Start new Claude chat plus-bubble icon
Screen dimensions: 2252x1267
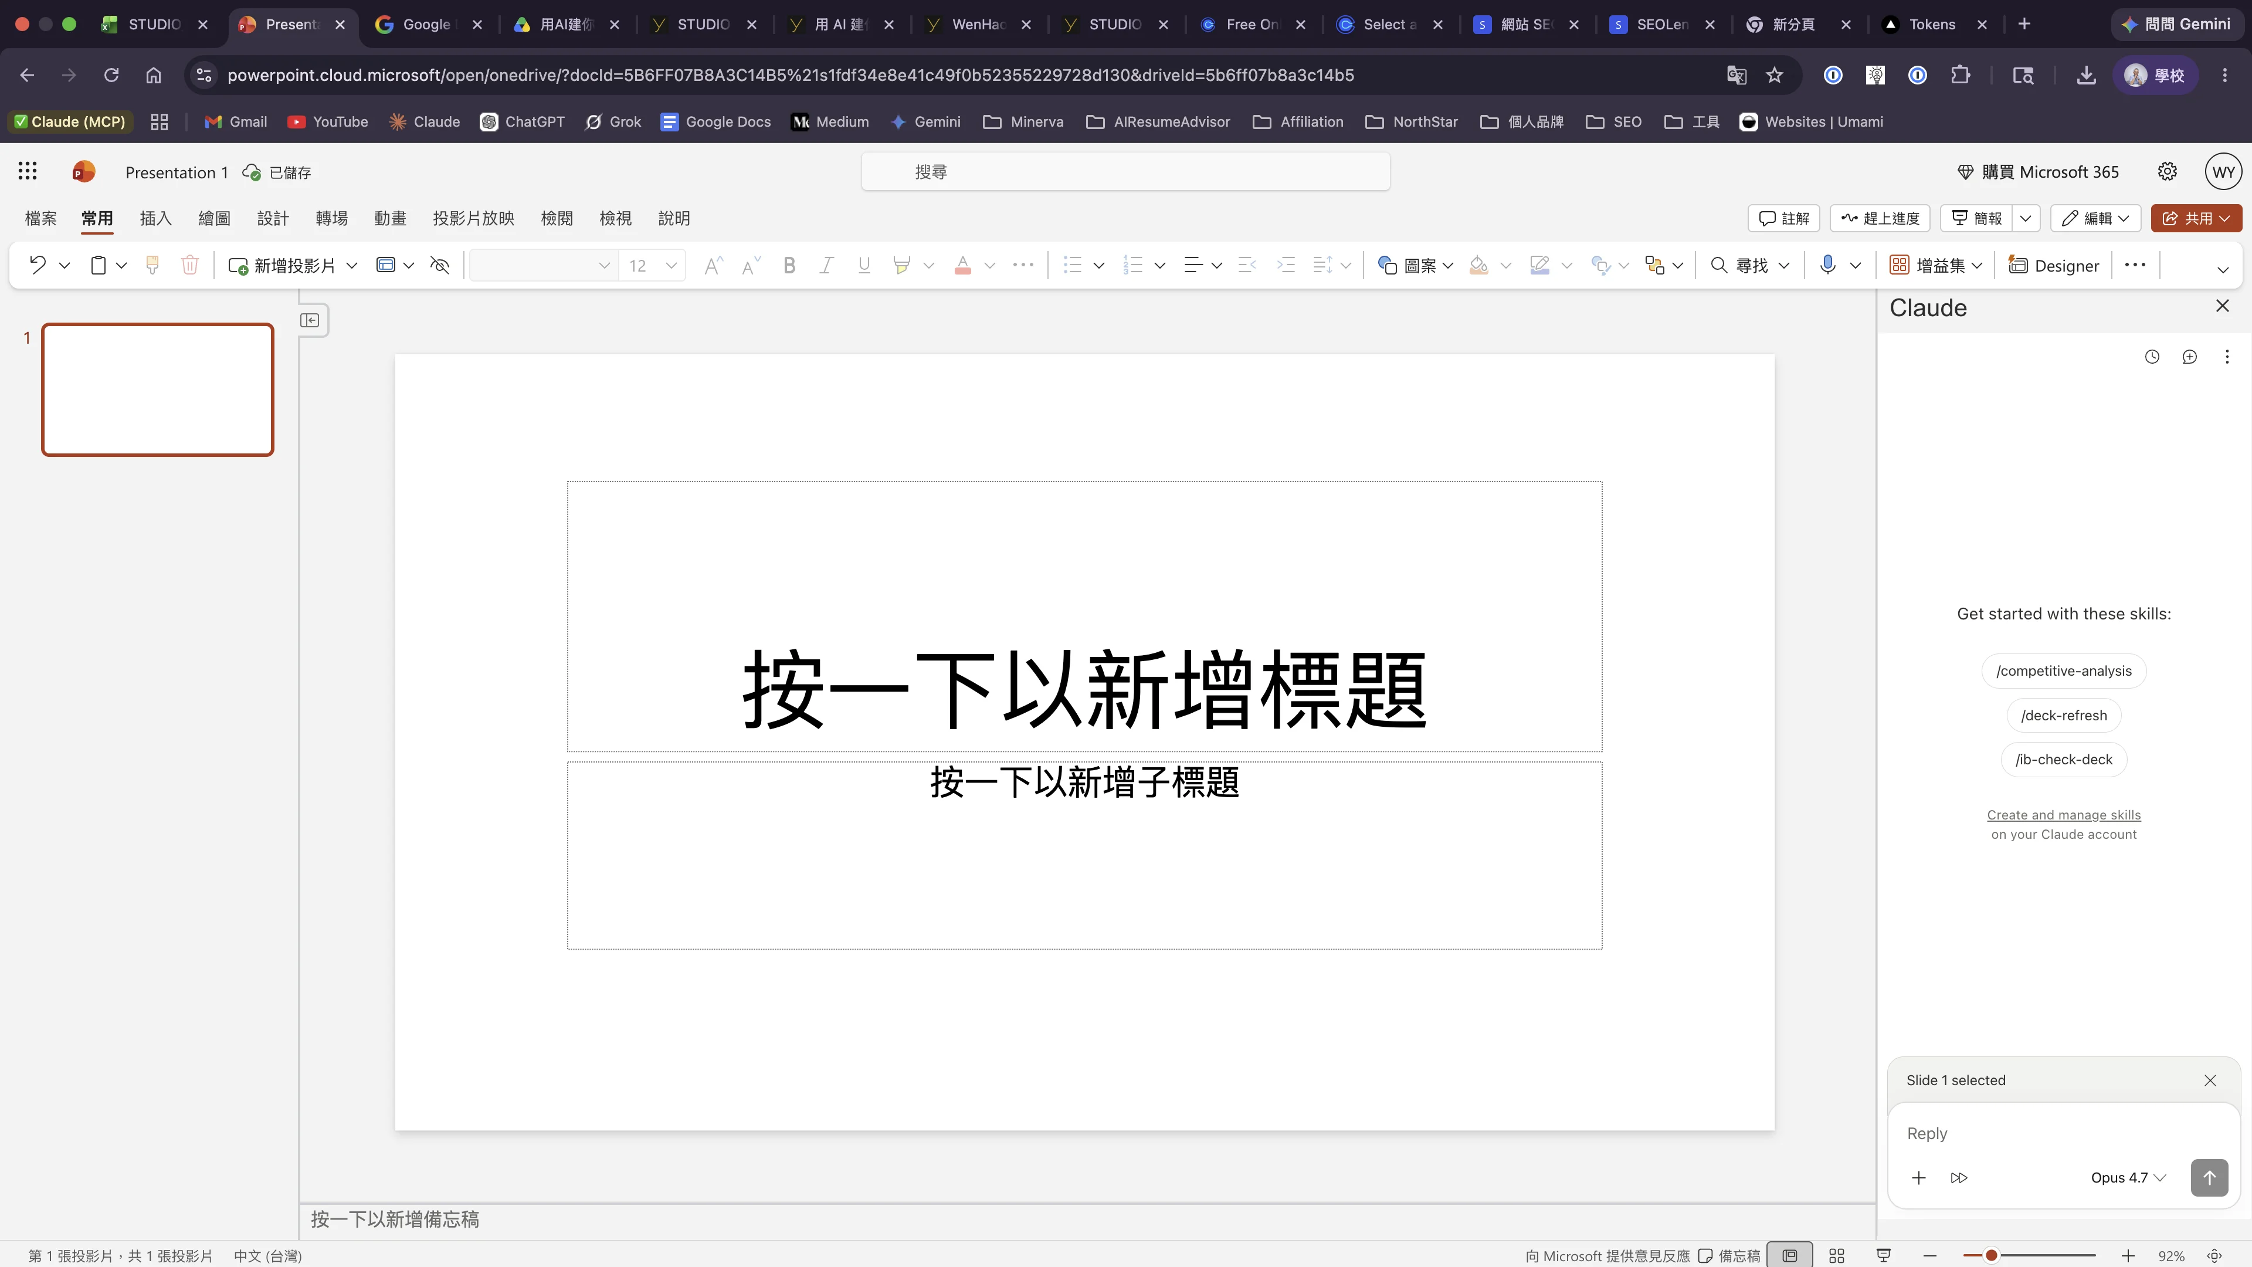(x=2189, y=356)
